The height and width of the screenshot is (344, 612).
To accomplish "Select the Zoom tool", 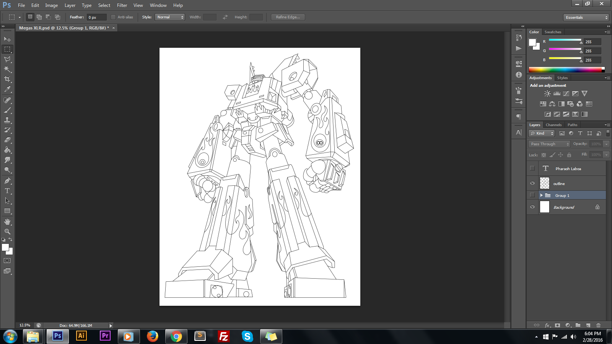I will click(x=7, y=232).
